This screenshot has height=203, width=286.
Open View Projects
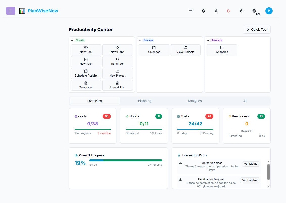(x=185, y=50)
